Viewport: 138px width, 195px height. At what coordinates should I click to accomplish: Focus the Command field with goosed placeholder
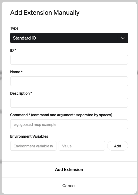(x=69, y=124)
